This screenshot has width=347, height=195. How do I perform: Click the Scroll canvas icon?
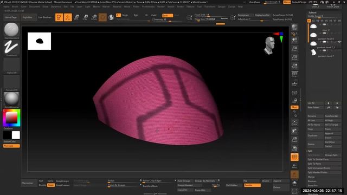[x=294, y=40]
